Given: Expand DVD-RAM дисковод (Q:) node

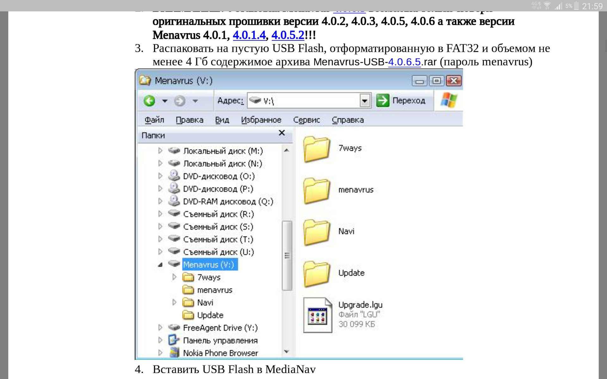Looking at the screenshot, I should pyautogui.click(x=160, y=201).
